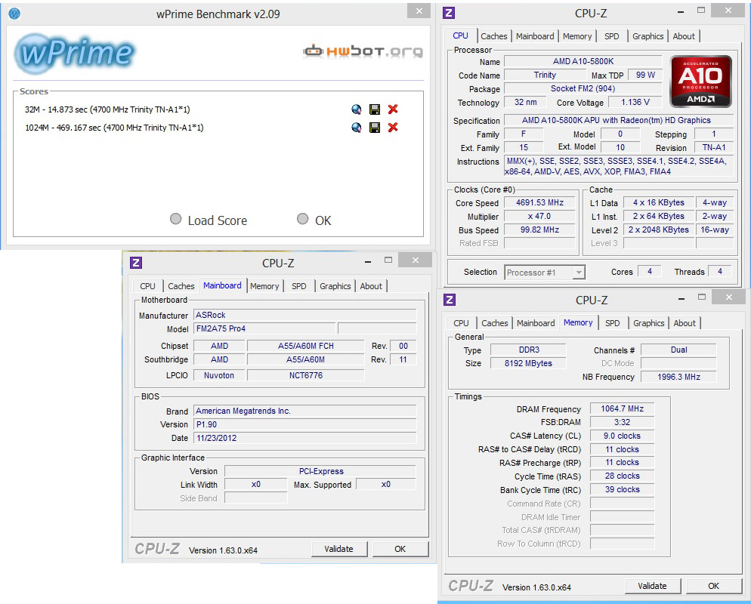Click the CPU-Z icon in the Mainboard window title bar
The height and width of the screenshot is (604, 751).
[136, 262]
